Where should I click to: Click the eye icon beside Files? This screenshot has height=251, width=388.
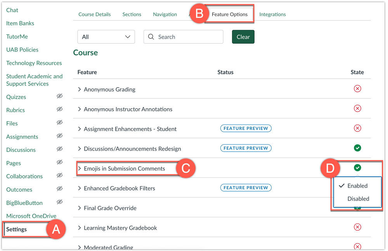(59, 123)
